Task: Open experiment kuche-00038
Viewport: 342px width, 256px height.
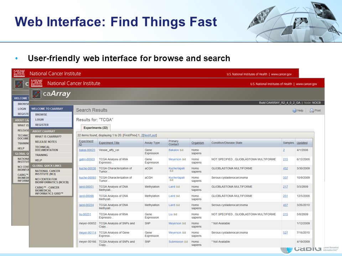Action: point(88,169)
